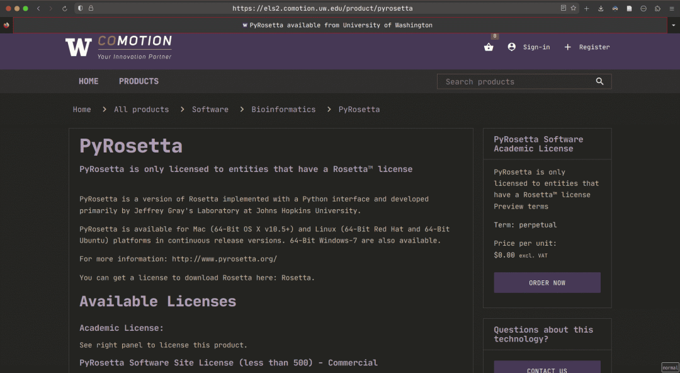Viewport: 680px width, 373px height.
Task: Open PRODUCTS in the navigation bar
Action: tap(139, 81)
